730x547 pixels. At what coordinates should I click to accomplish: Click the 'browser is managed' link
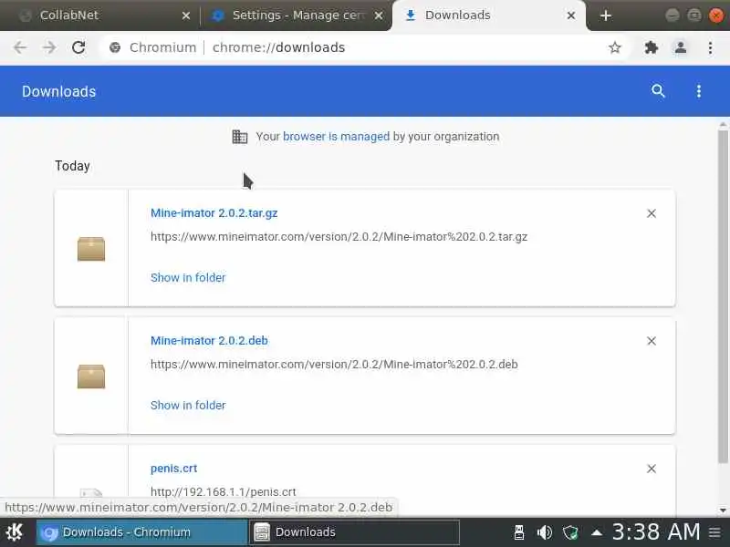point(336,136)
